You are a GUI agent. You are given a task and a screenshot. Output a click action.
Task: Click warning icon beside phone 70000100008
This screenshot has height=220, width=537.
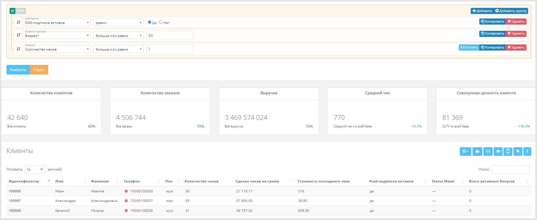pyautogui.click(x=126, y=211)
